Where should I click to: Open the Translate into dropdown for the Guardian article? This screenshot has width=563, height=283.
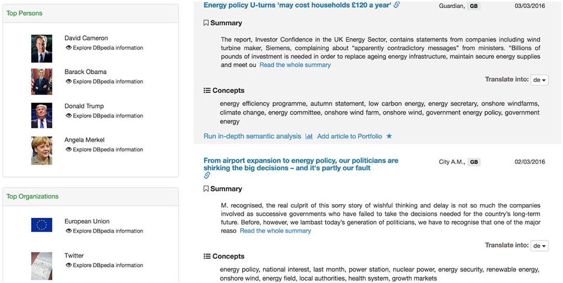[x=539, y=80]
